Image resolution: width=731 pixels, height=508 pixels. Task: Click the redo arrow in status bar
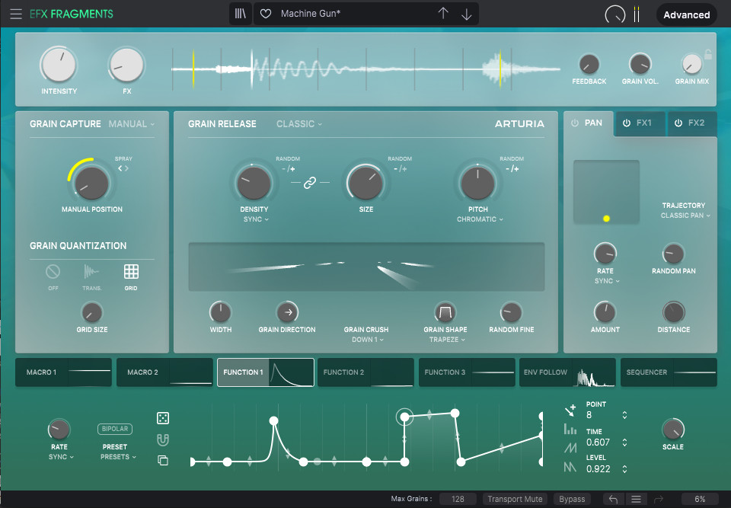click(658, 499)
